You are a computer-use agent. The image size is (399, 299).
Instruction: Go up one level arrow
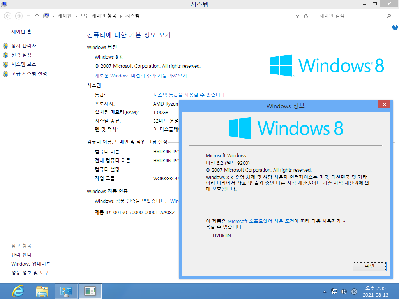(x=37, y=16)
